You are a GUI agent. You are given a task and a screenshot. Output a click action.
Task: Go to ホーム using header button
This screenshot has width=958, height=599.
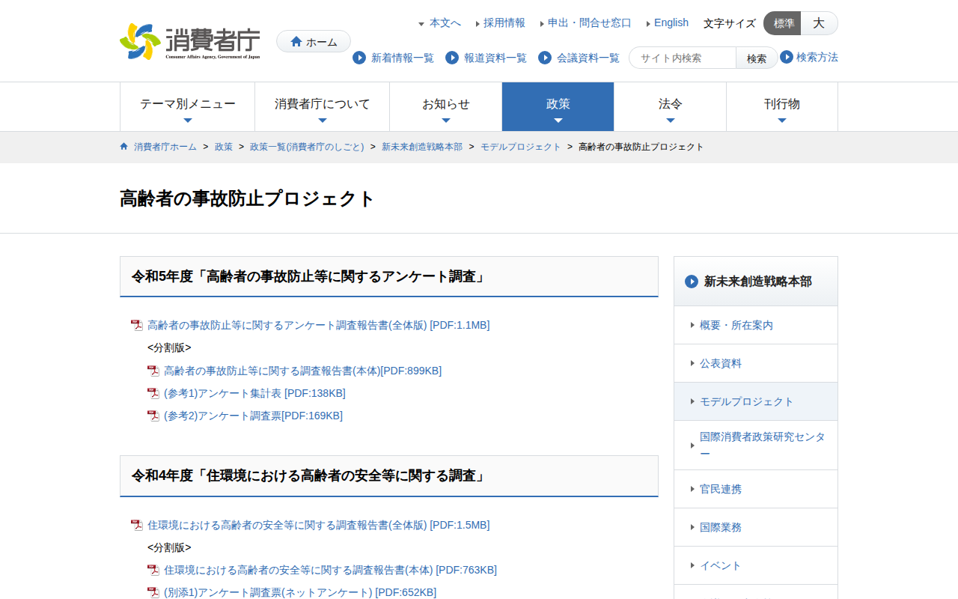[x=314, y=42]
